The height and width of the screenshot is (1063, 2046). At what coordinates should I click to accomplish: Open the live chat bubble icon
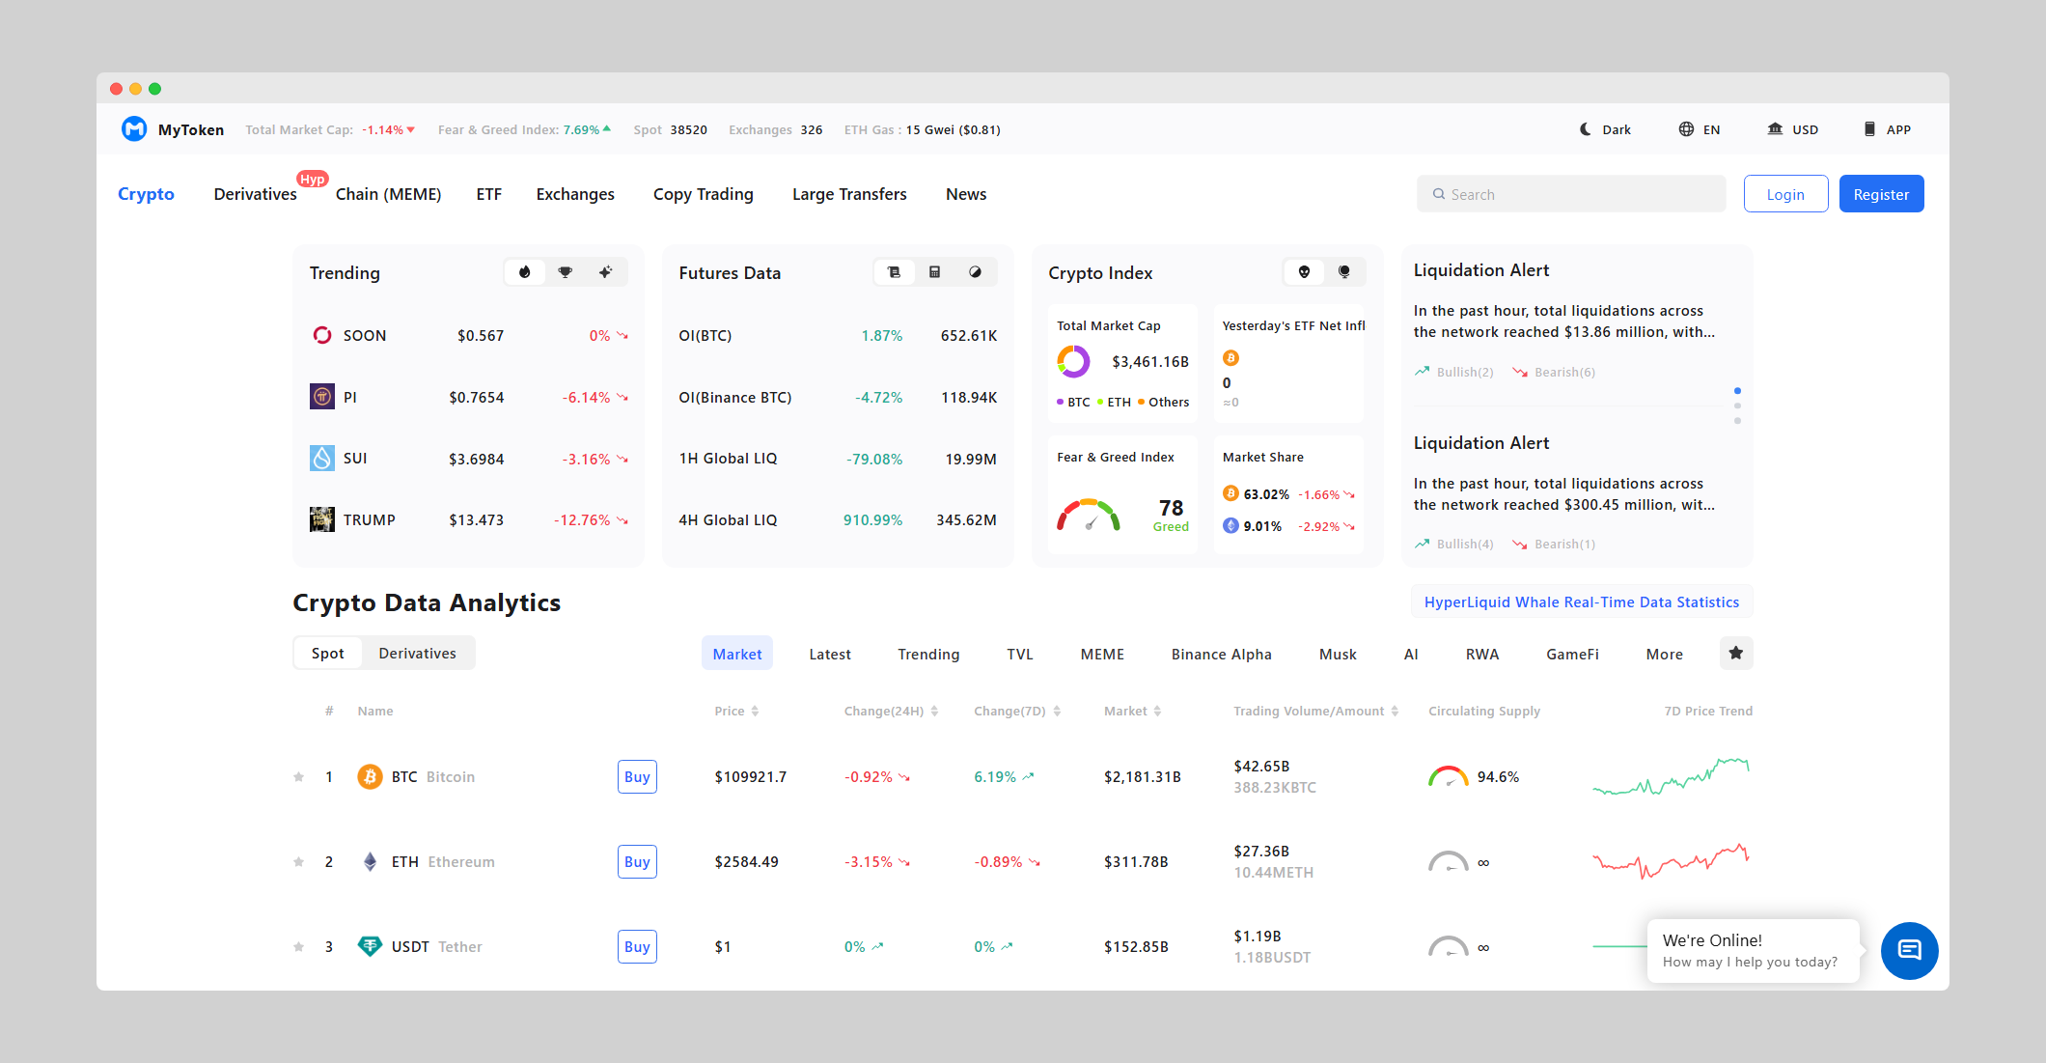[x=1909, y=950]
